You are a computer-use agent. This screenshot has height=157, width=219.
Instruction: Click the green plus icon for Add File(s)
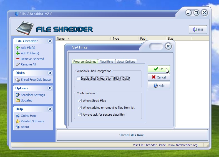[18, 48]
